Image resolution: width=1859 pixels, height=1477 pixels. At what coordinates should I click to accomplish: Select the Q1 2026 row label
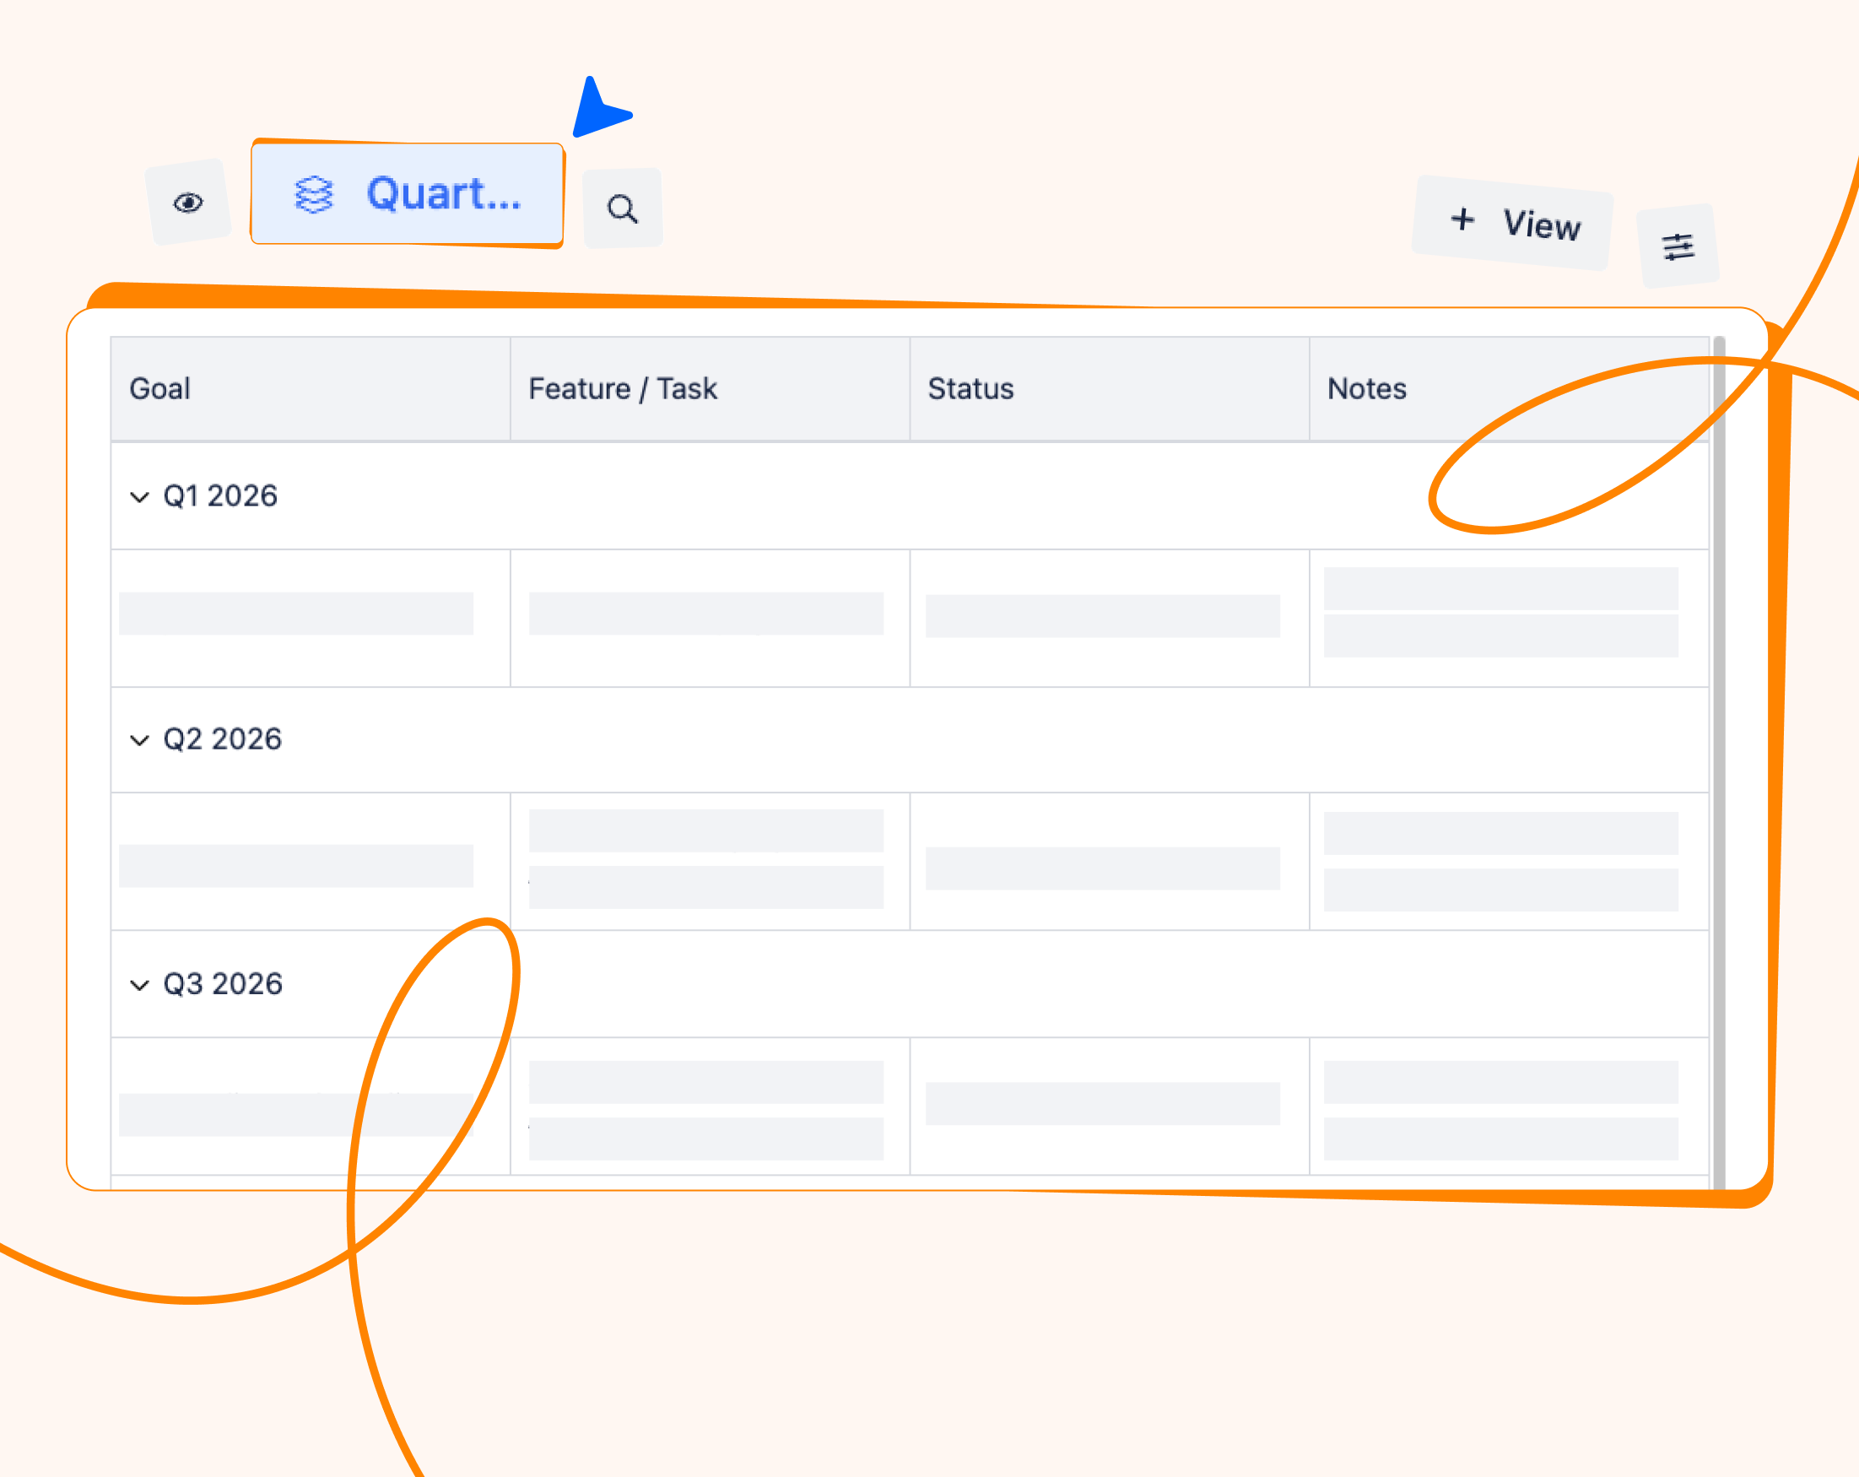click(221, 496)
